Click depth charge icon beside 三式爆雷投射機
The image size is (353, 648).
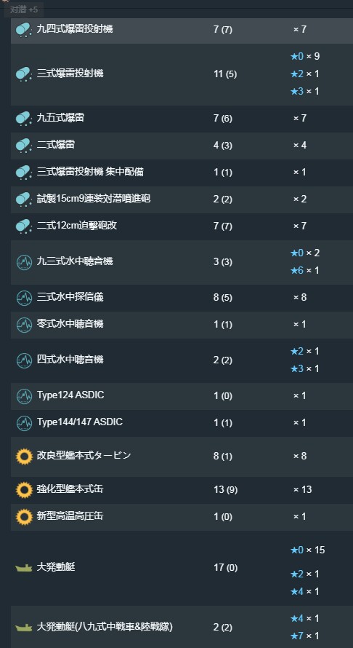(x=24, y=74)
